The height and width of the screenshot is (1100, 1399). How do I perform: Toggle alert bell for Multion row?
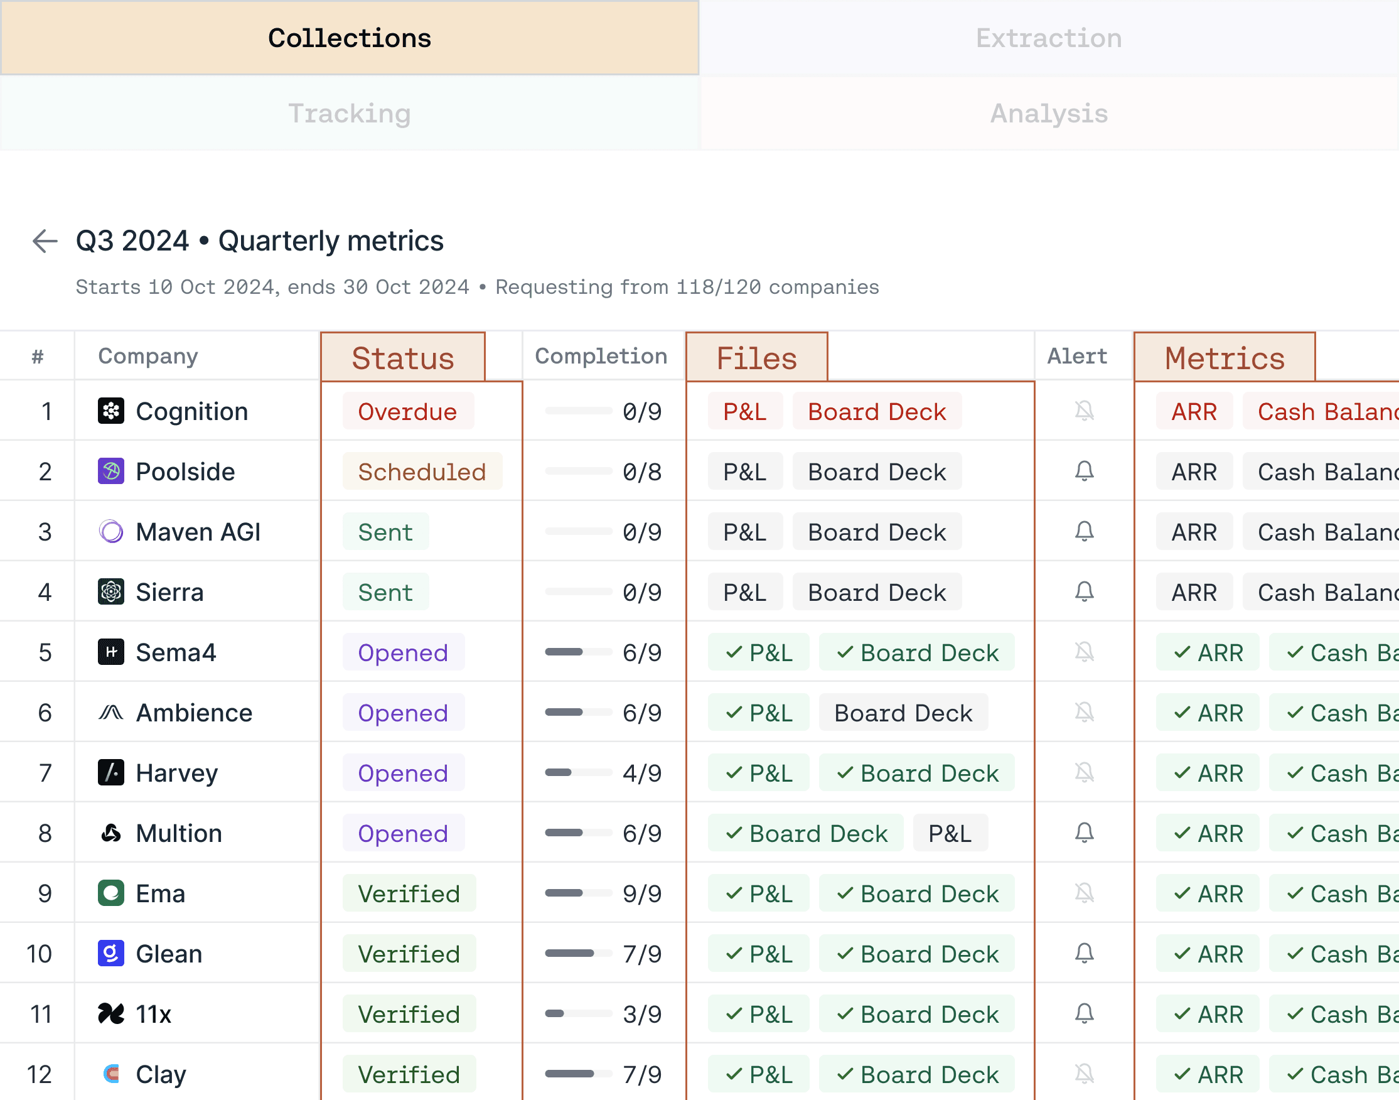click(x=1084, y=833)
